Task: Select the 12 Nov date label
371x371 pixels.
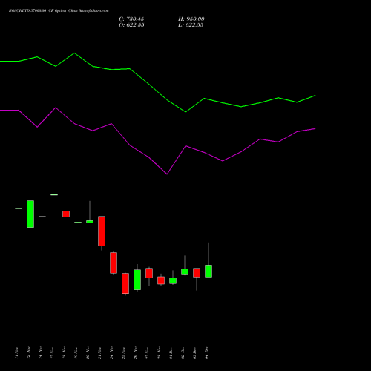Action: click(28, 353)
